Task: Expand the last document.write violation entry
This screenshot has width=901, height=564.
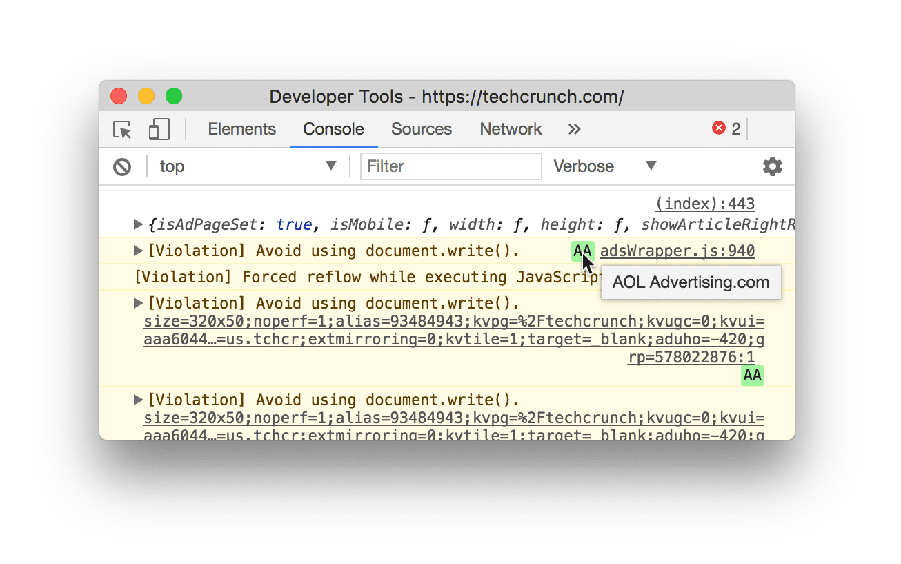Action: [137, 399]
